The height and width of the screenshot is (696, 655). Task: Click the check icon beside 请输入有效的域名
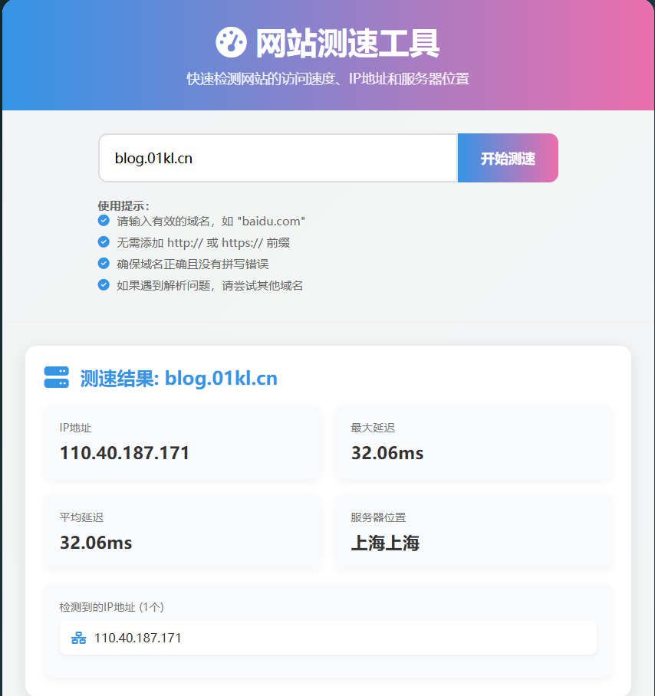coord(104,221)
